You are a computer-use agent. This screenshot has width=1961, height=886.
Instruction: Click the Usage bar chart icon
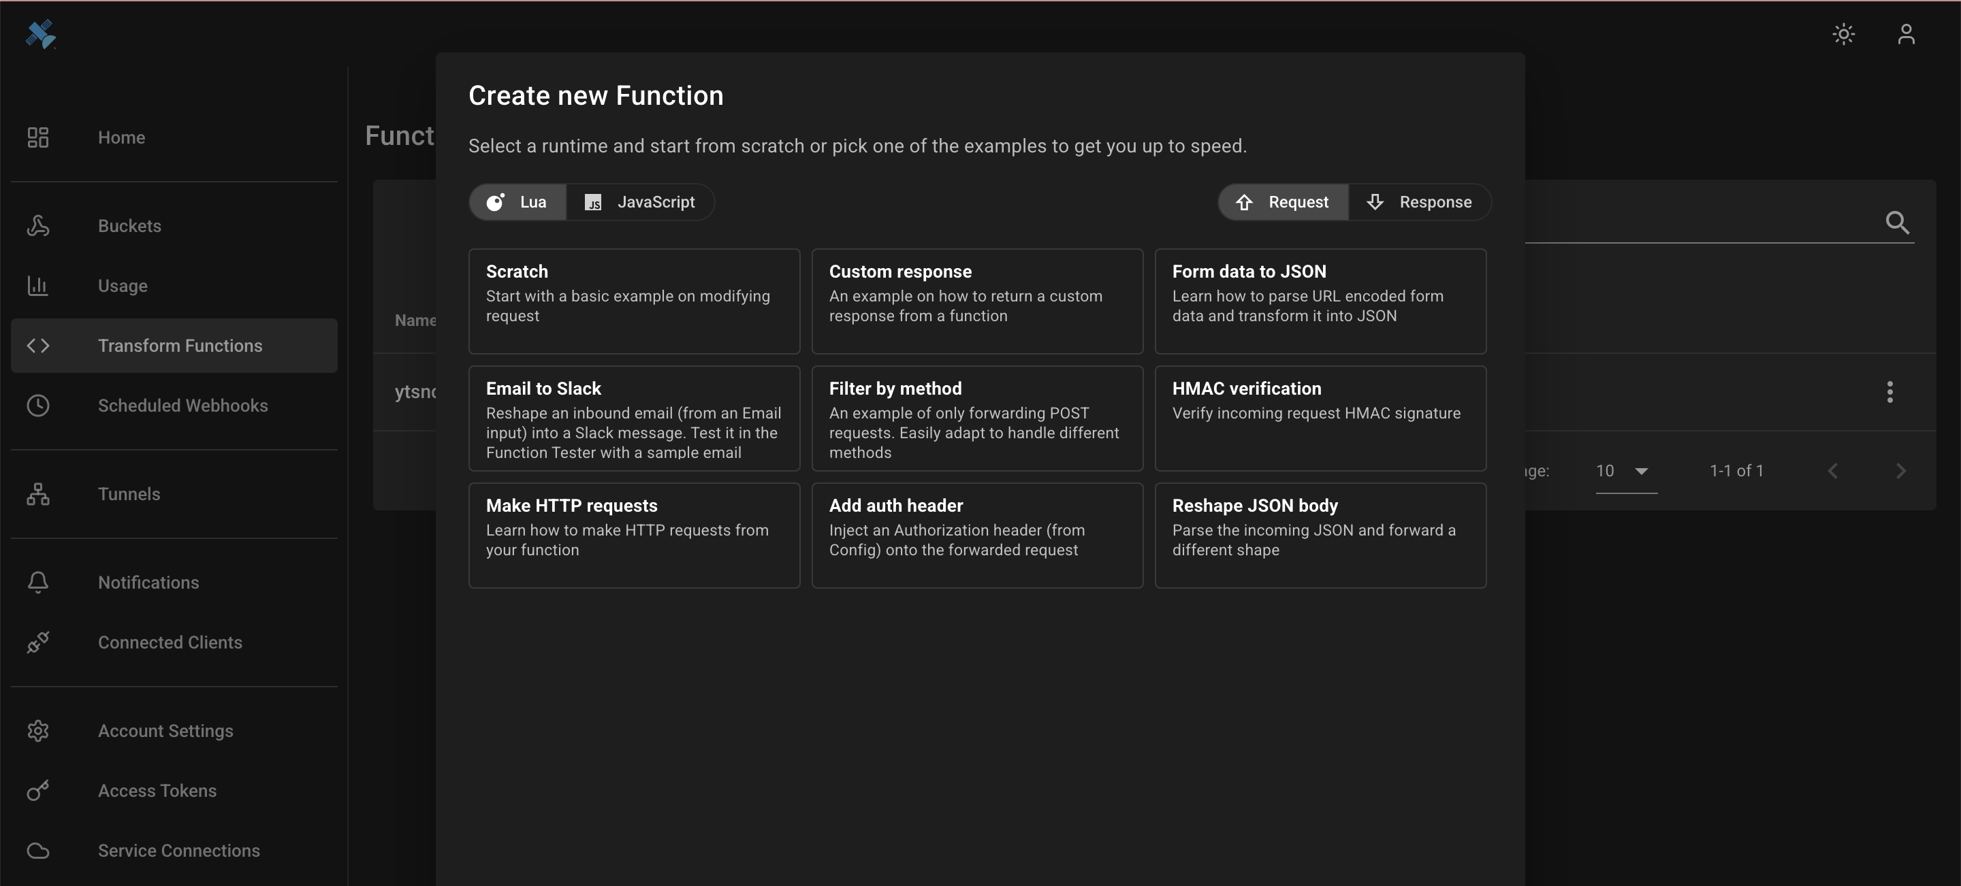[38, 285]
